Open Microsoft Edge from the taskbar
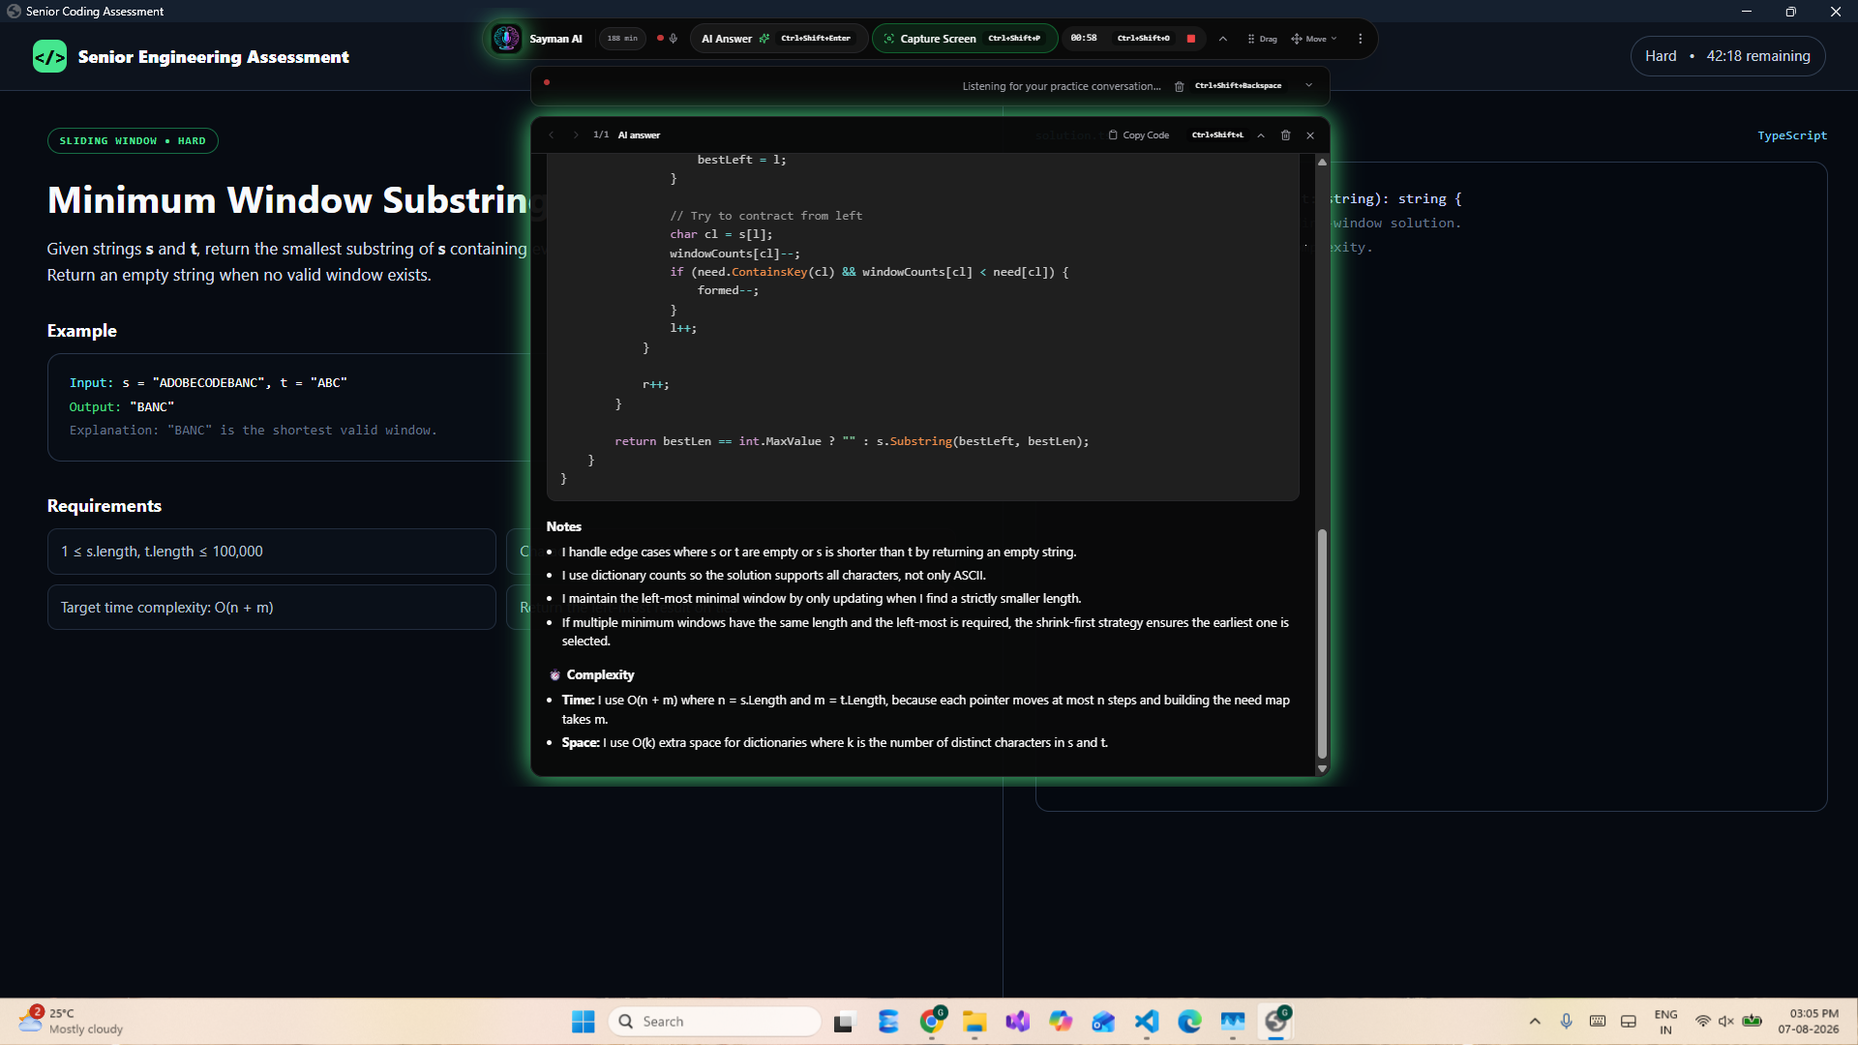This screenshot has width=1858, height=1045. tap(1189, 1022)
